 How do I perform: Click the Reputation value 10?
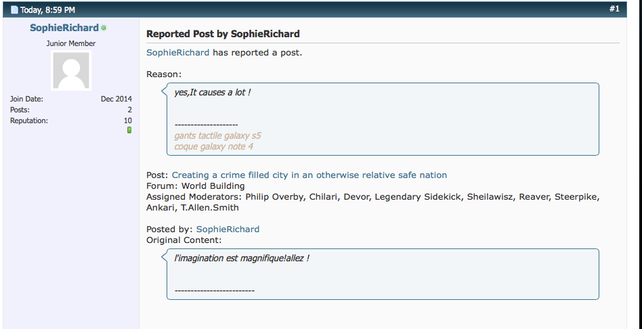(x=127, y=120)
